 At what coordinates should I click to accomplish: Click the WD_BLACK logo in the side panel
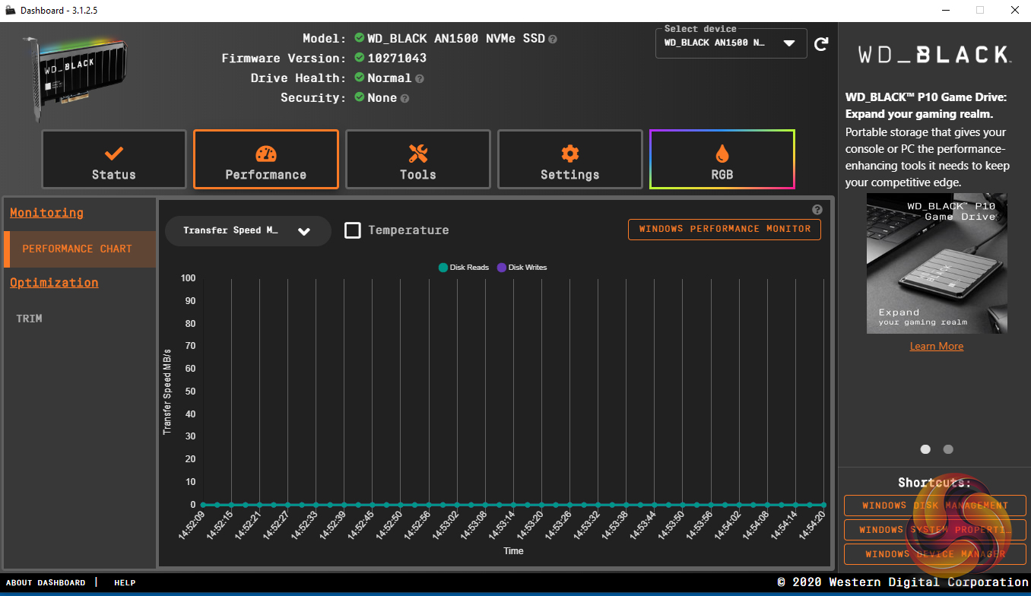click(x=934, y=55)
